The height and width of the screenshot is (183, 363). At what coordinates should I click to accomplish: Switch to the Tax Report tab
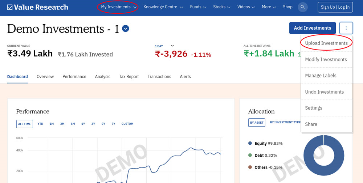[129, 77]
